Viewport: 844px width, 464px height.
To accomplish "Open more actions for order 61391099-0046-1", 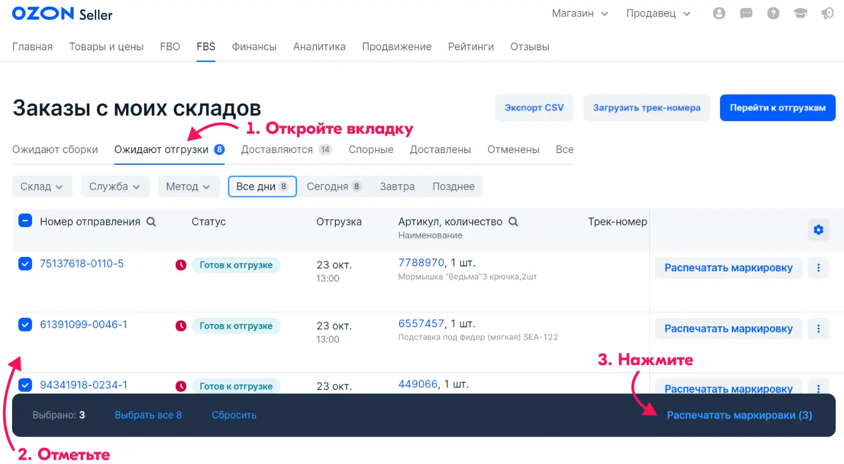I will [x=818, y=329].
